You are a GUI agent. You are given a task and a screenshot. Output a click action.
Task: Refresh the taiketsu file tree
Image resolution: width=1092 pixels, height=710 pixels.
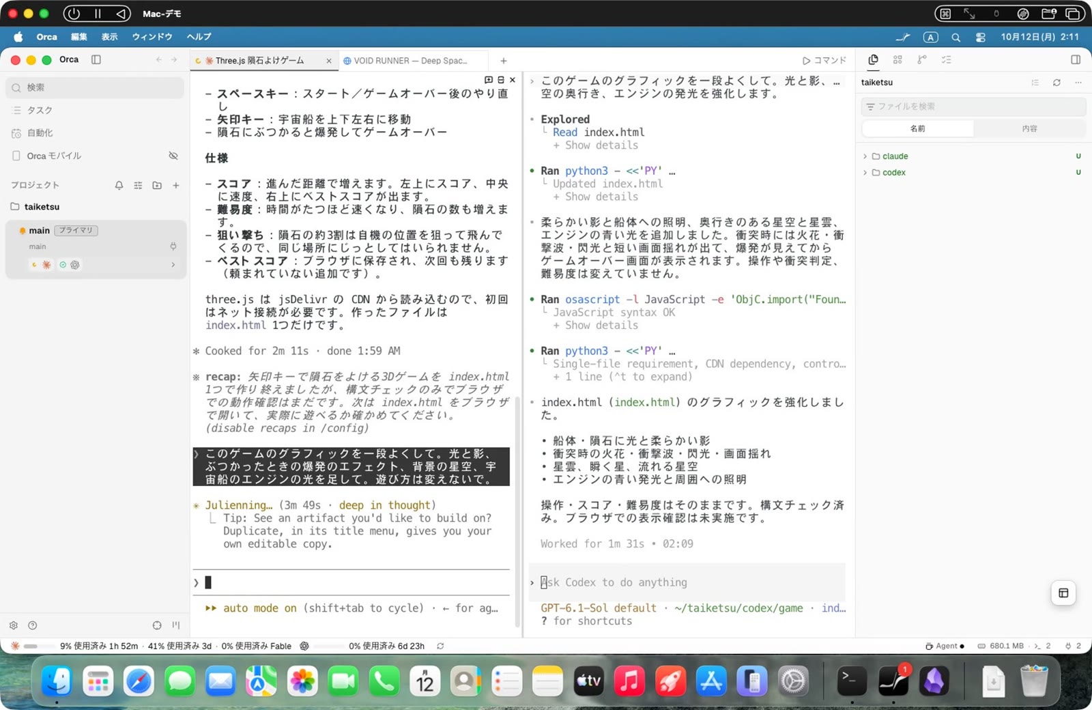pos(1057,83)
